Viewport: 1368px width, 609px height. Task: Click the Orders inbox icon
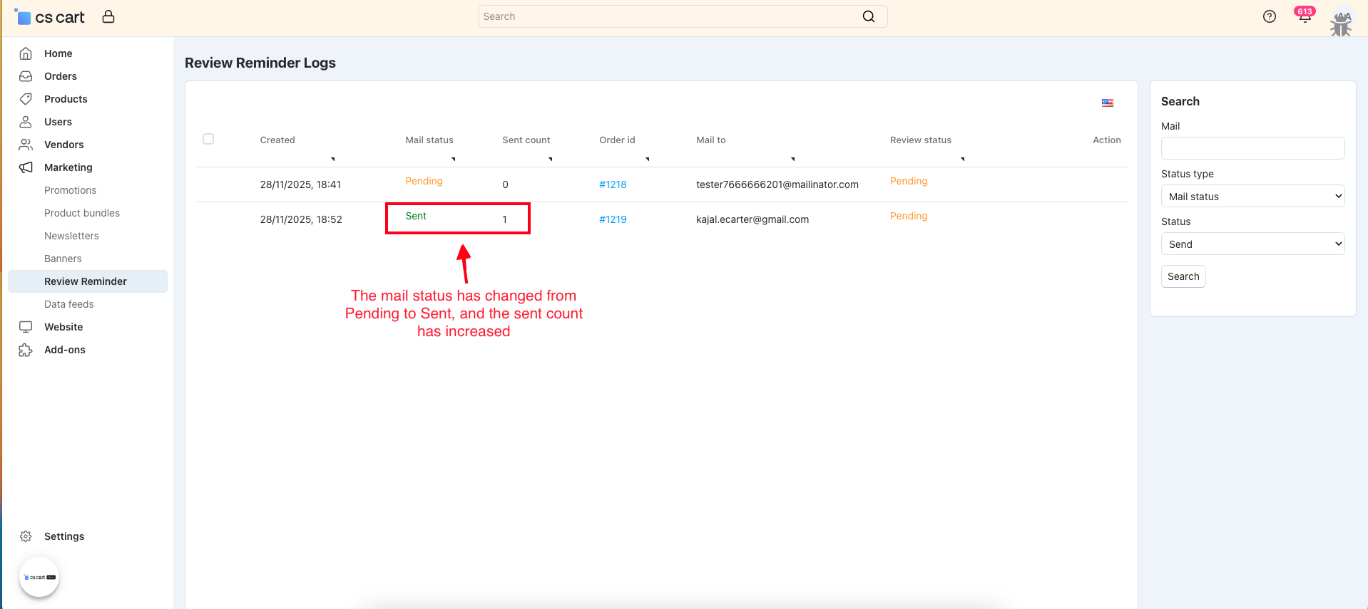pyautogui.click(x=26, y=76)
